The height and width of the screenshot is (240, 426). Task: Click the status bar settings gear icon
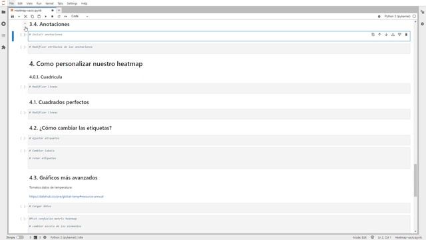(45, 237)
